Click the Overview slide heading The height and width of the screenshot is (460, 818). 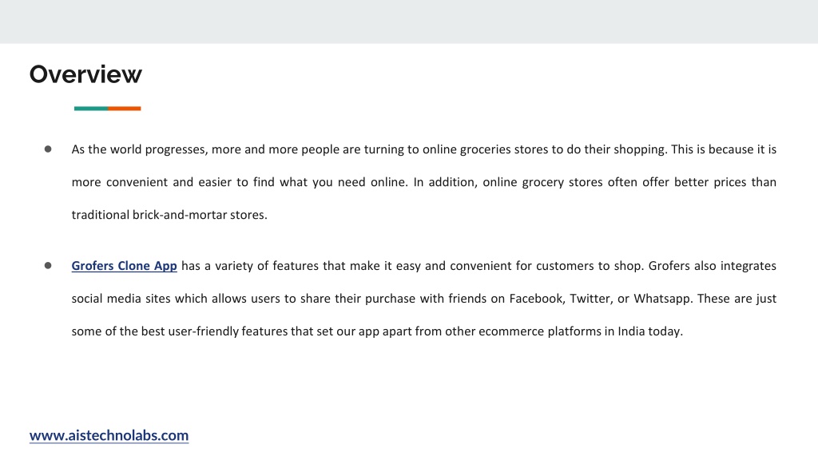85,74
